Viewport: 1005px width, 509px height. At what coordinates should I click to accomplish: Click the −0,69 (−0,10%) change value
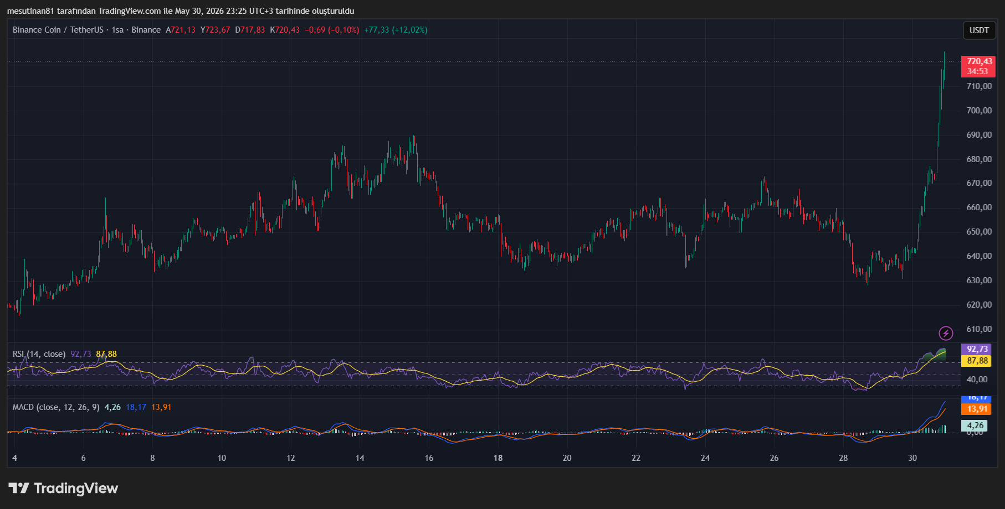(332, 30)
